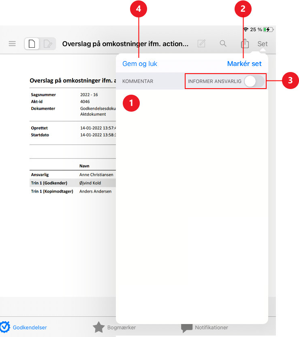Viewport: 299px width, 337px height.
Task: Switch to plain document page view
Action: (32, 44)
